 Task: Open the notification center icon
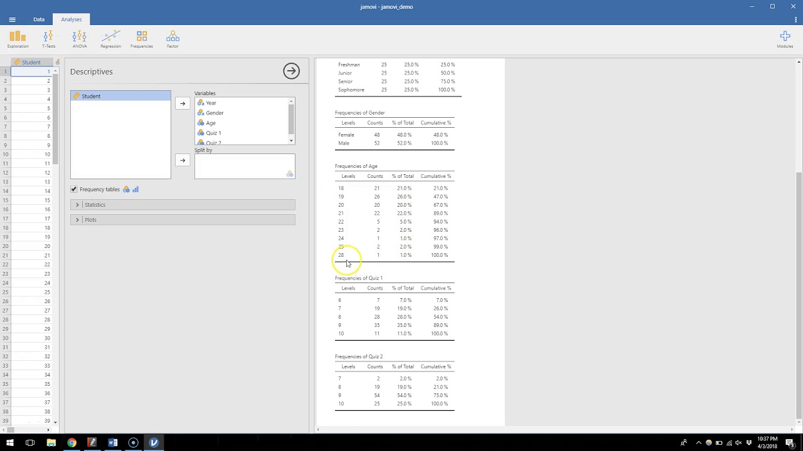click(x=790, y=443)
